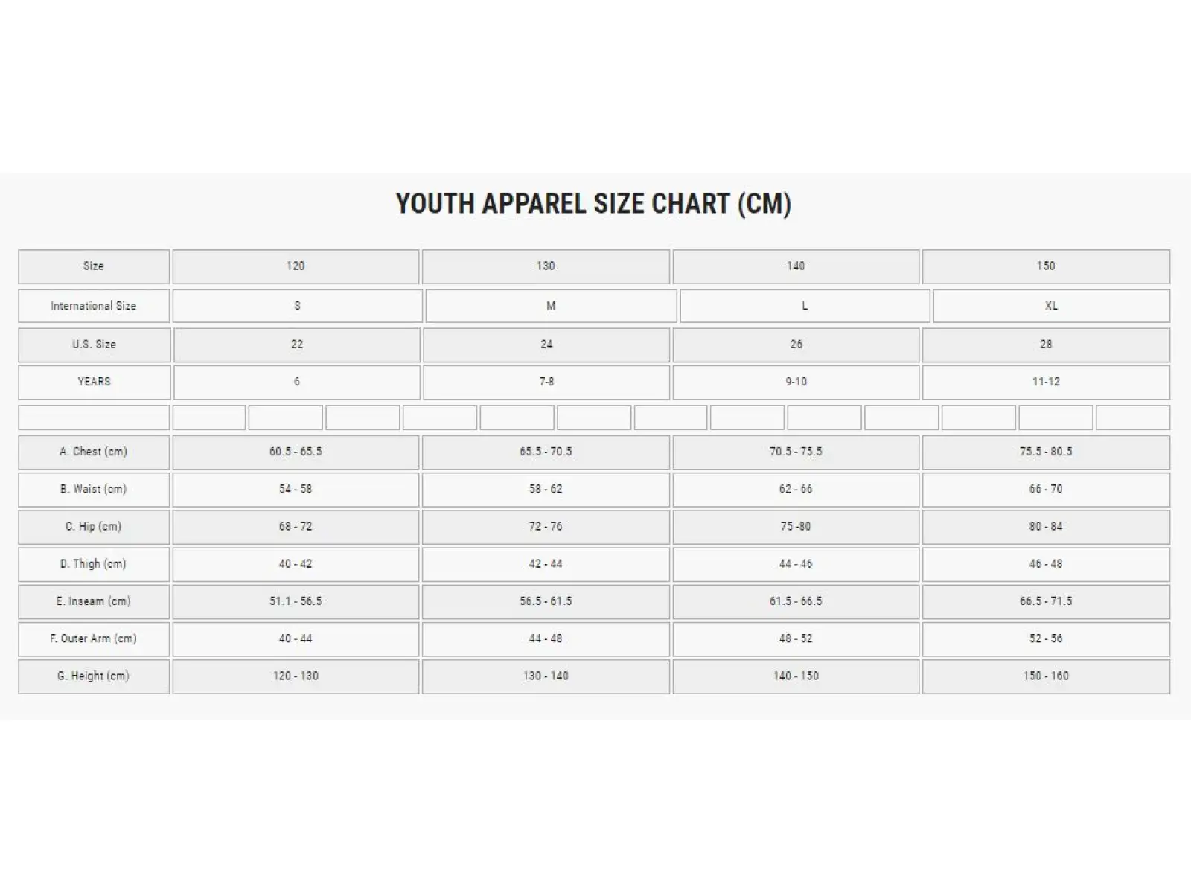Screen dimensions: 1191x893
Task: Select the U.S. Size 26 cell
Action: point(796,345)
